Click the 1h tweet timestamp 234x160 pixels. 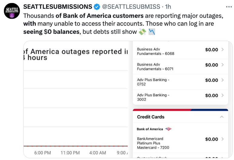168,7
